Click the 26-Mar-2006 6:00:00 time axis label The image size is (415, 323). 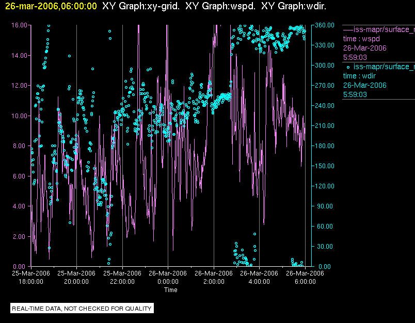[305, 278]
